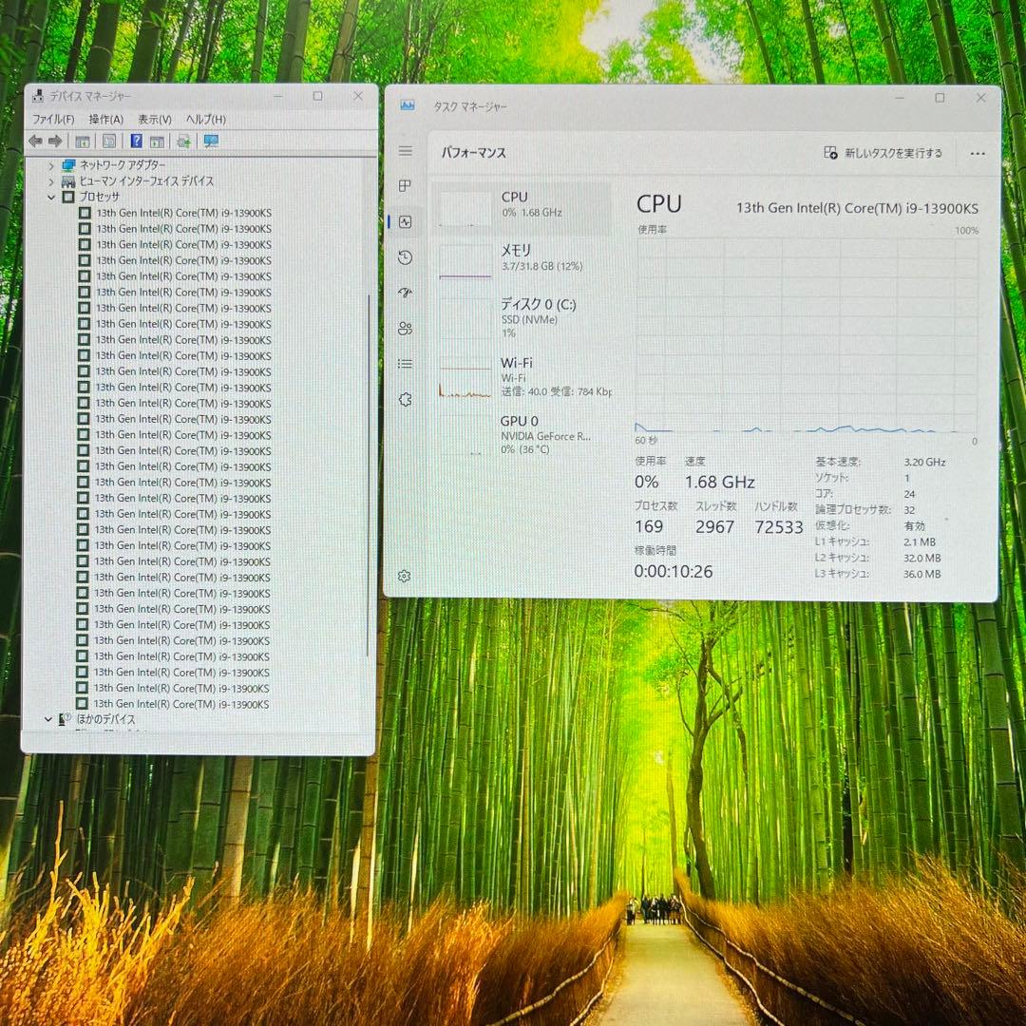The image size is (1026, 1026).
Task: Open Startup apps view in Task Manager
Action: pyautogui.click(x=405, y=293)
